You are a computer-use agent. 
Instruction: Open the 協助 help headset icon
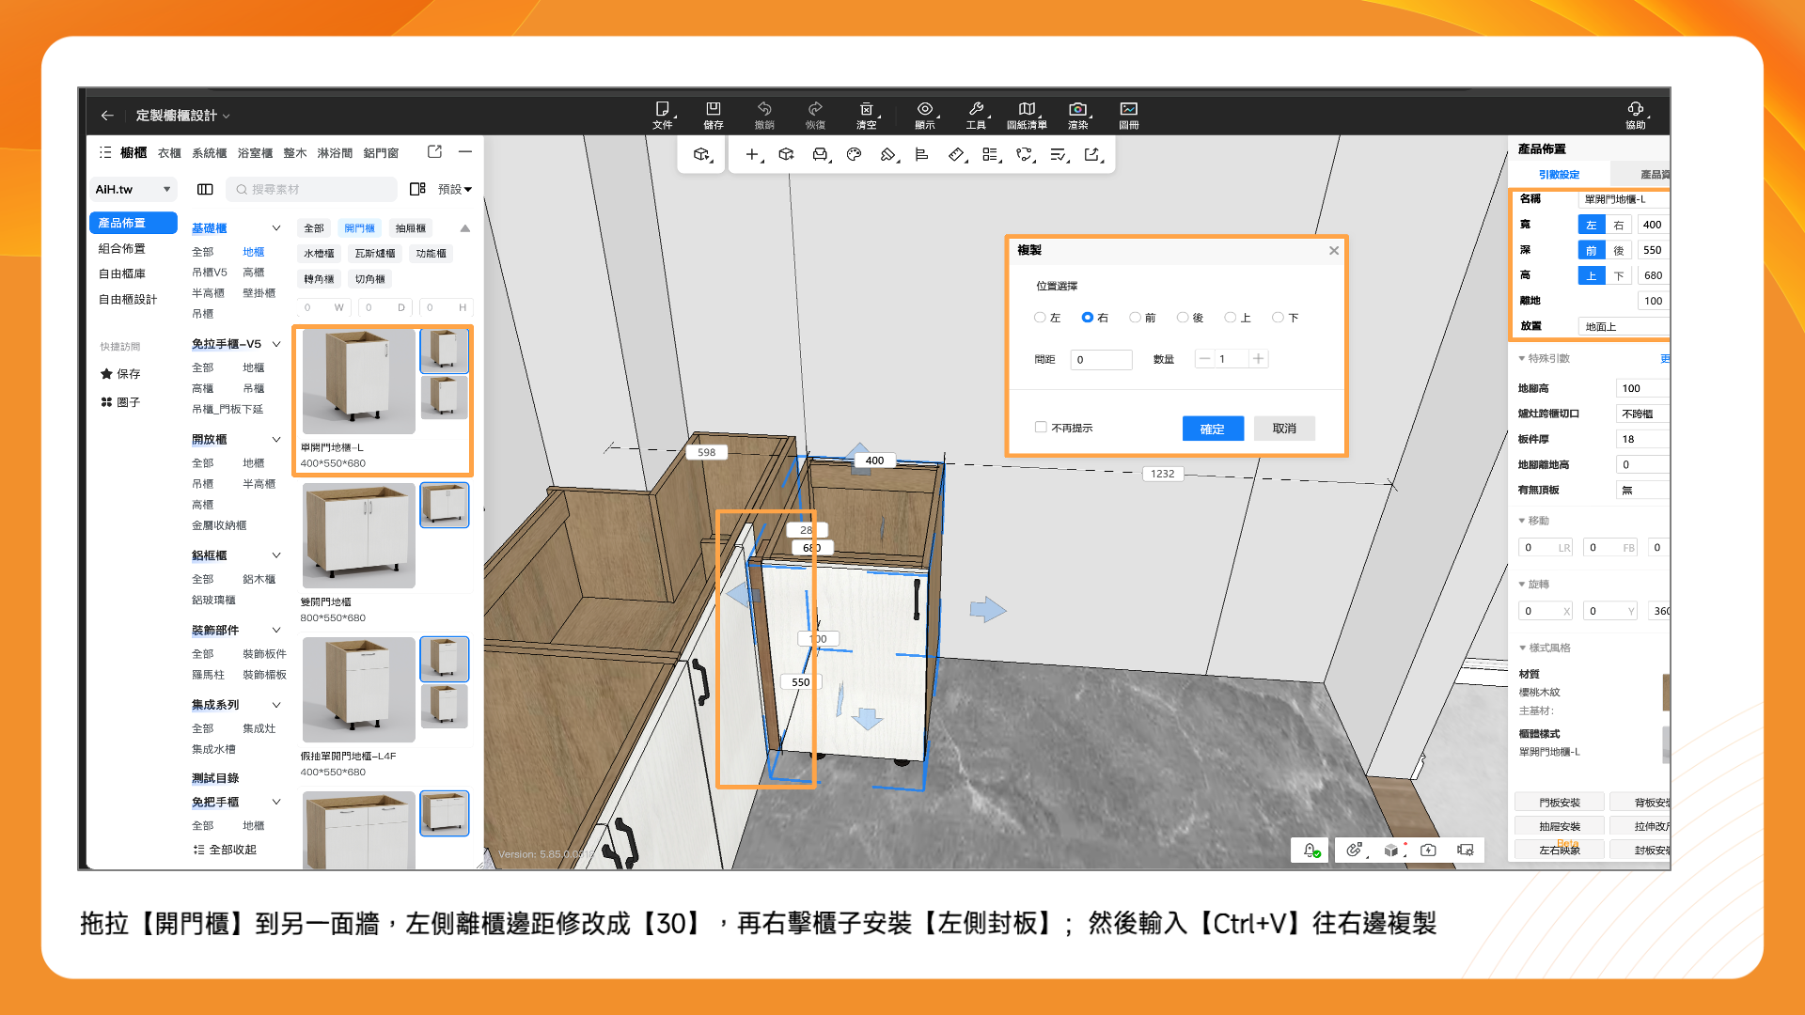(1635, 109)
